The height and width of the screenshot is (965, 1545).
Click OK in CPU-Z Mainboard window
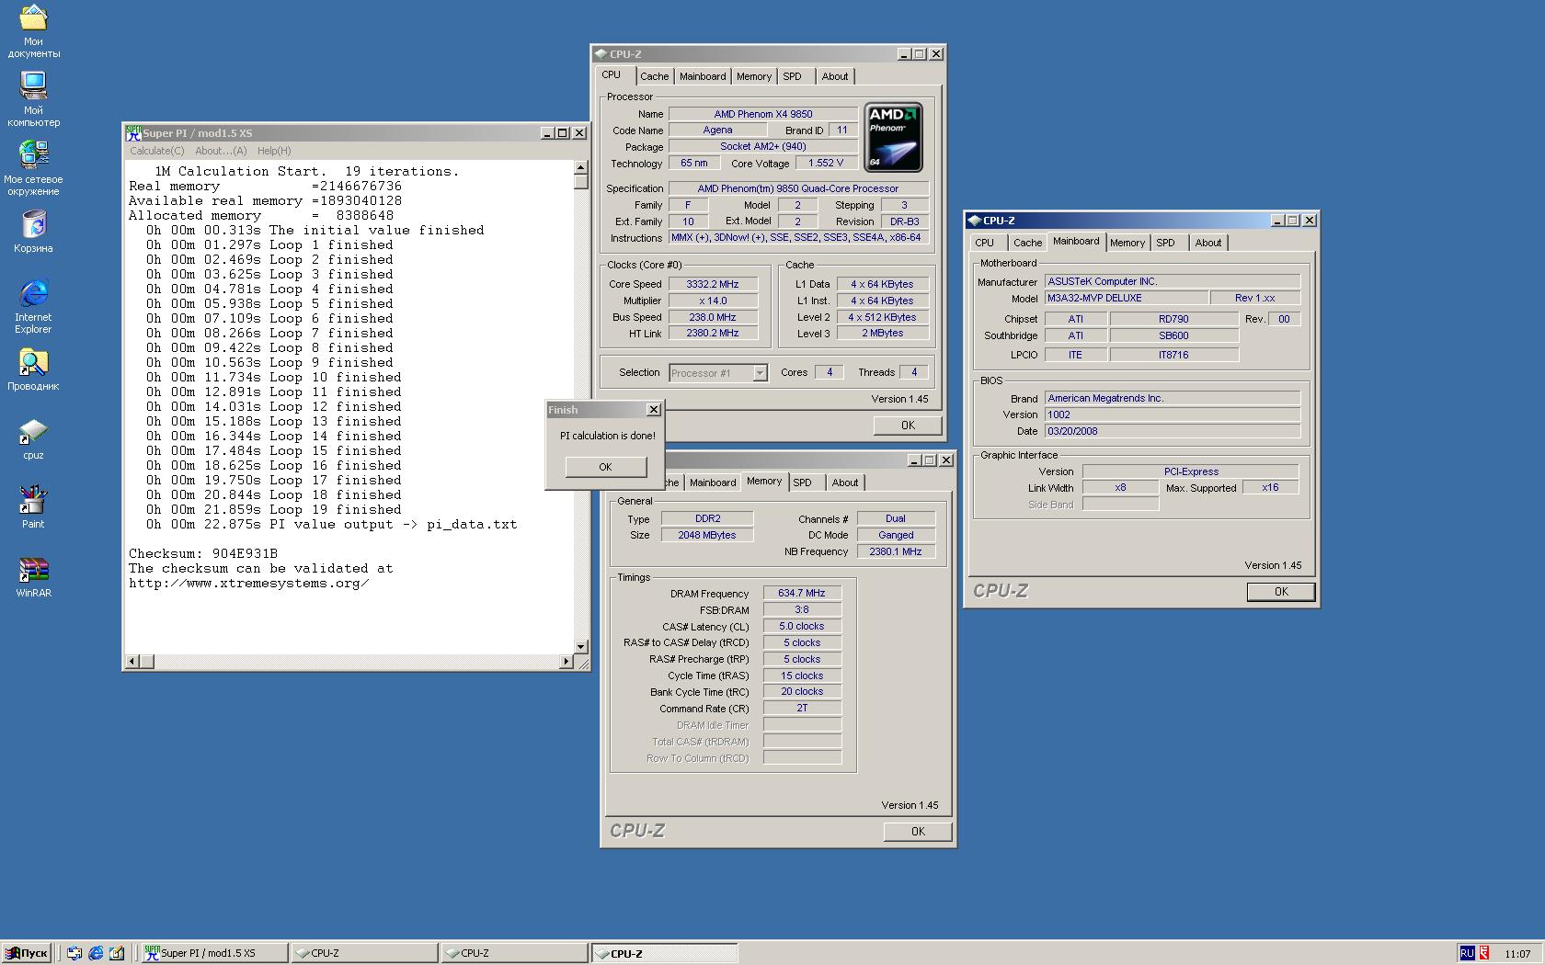1281,592
